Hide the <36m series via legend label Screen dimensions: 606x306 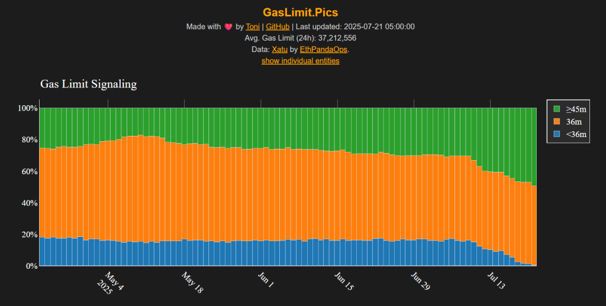click(576, 135)
